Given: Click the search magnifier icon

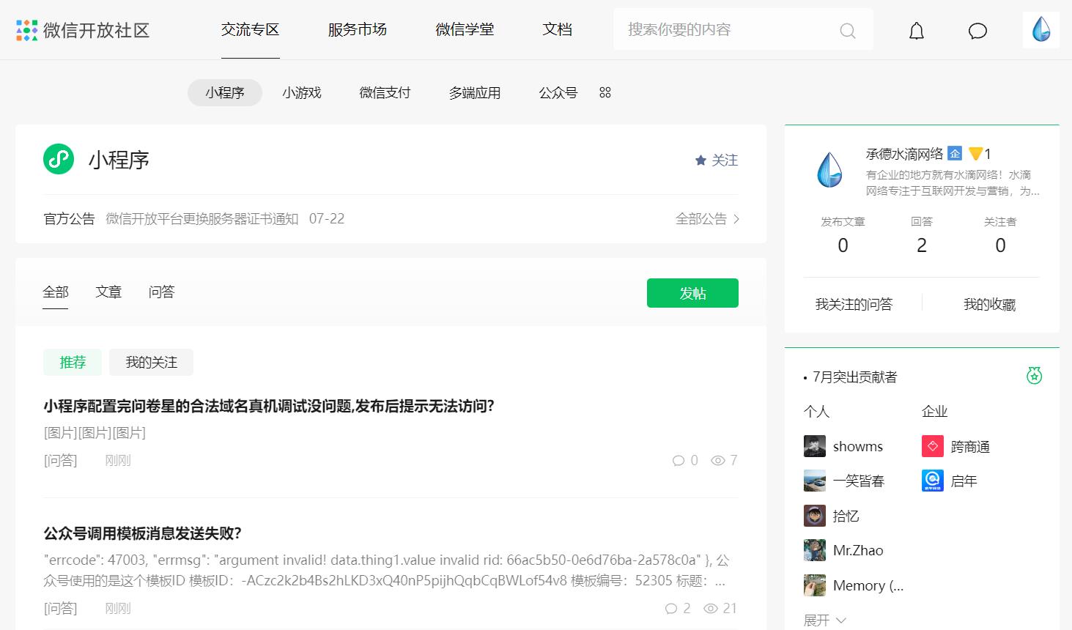Looking at the screenshot, I should click(x=848, y=31).
